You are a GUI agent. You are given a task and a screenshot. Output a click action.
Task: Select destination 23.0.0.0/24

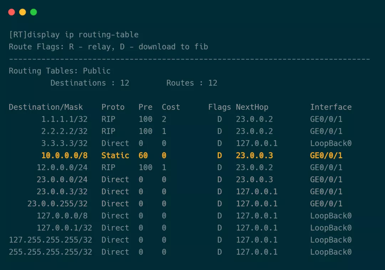coord(62,179)
